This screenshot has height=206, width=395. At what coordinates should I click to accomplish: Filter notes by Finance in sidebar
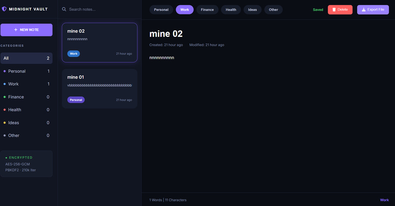click(26, 97)
